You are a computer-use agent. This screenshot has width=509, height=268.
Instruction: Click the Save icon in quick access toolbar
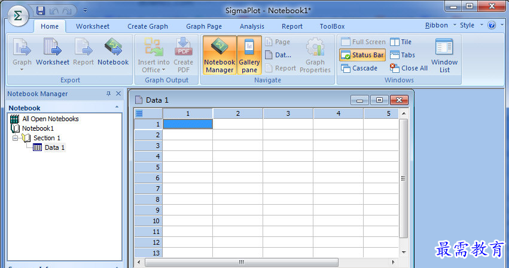[41, 11]
